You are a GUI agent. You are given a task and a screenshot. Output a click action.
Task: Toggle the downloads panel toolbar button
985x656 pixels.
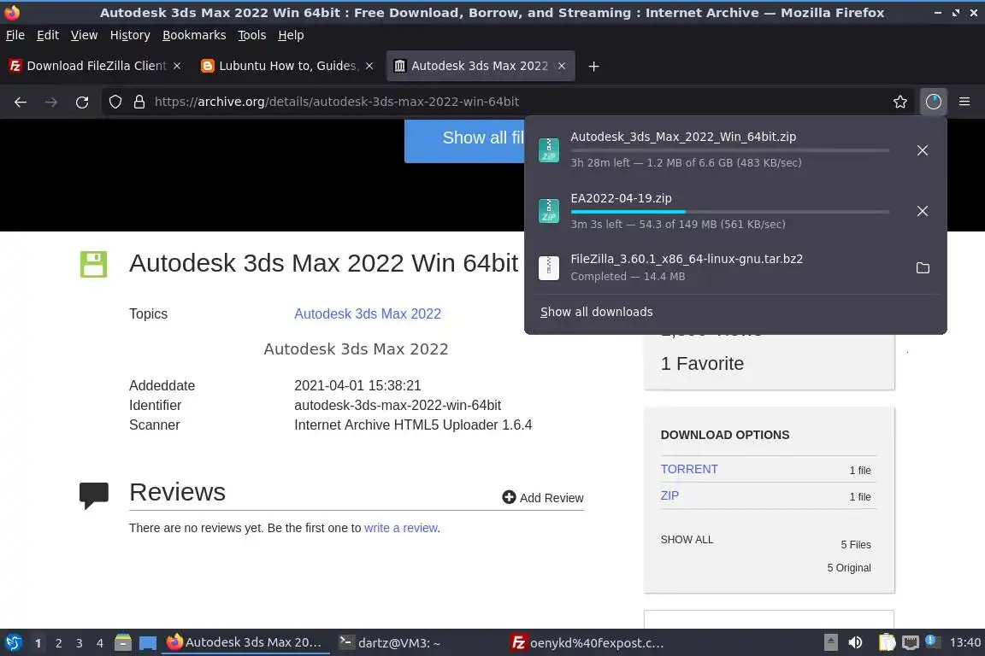click(x=934, y=102)
